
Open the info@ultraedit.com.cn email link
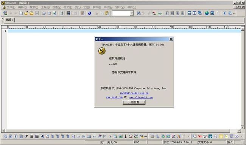[x=134, y=93]
